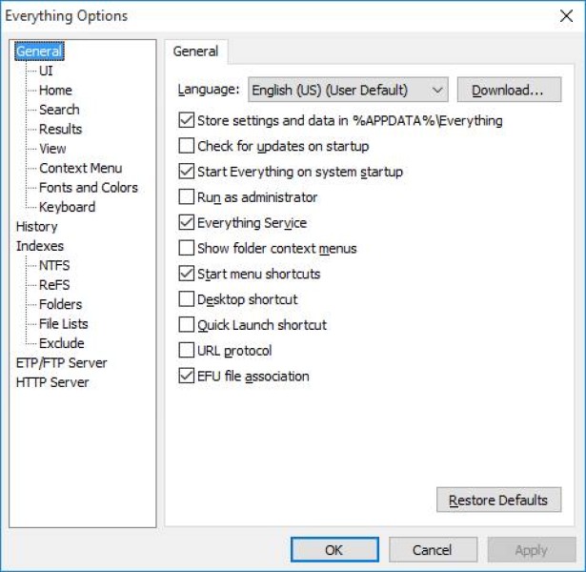Go to Keyboard settings page
Viewport: 586px width, 572px height.
67,207
